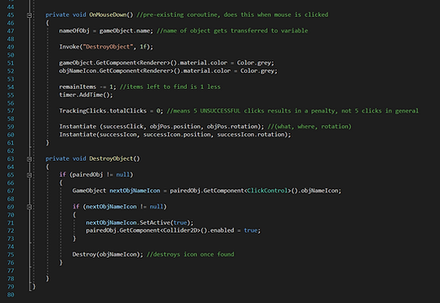Click GameObject type keyword on line 67
The image size is (440, 303).
89,190
